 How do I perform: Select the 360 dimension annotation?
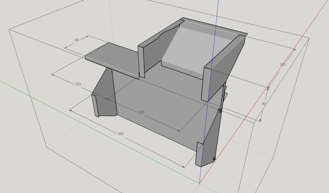[121, 133]
